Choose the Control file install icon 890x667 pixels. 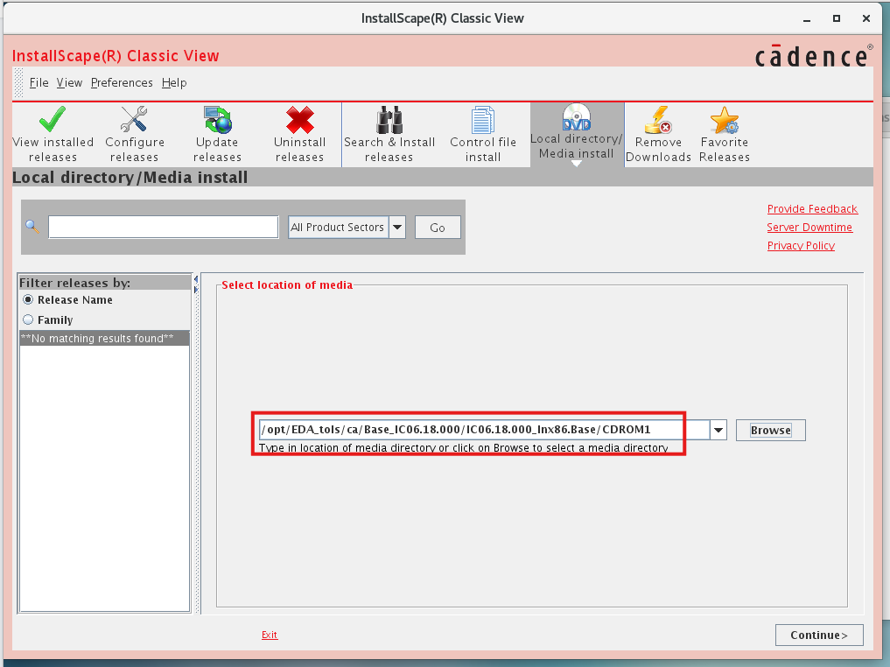(483, 119)
